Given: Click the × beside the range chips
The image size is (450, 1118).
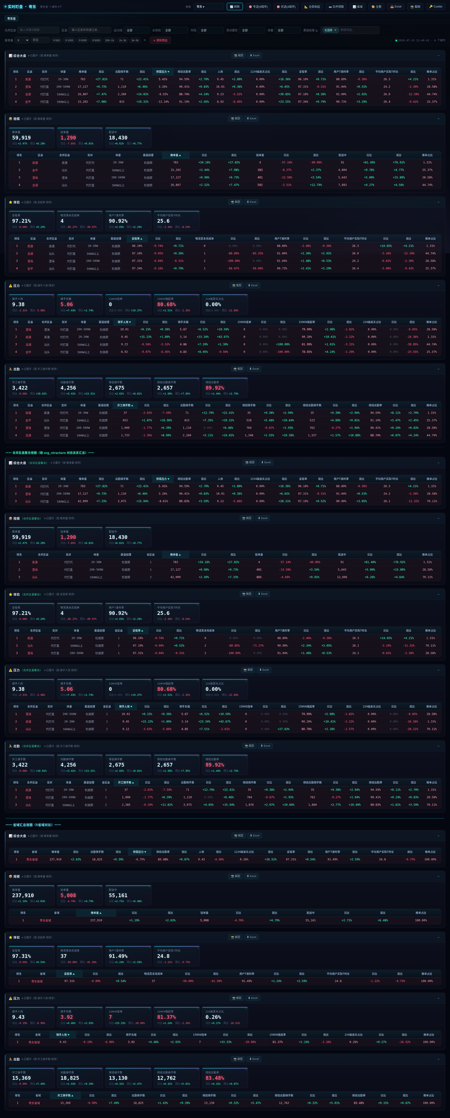Looking at the screenshot, I should tap(144, 40).
